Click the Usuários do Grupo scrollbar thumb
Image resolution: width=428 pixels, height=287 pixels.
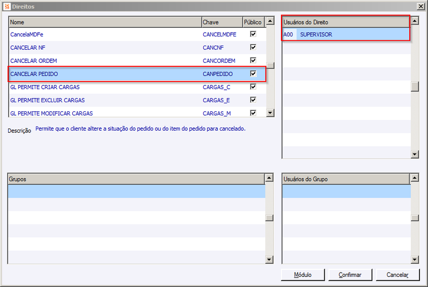415,218
